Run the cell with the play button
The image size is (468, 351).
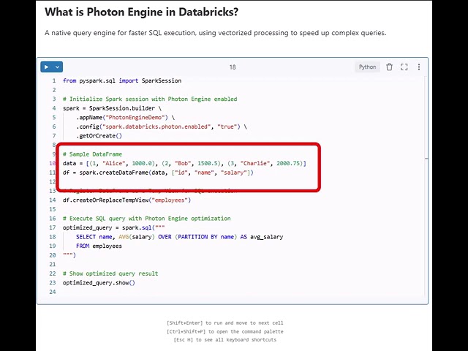point(46,67)
